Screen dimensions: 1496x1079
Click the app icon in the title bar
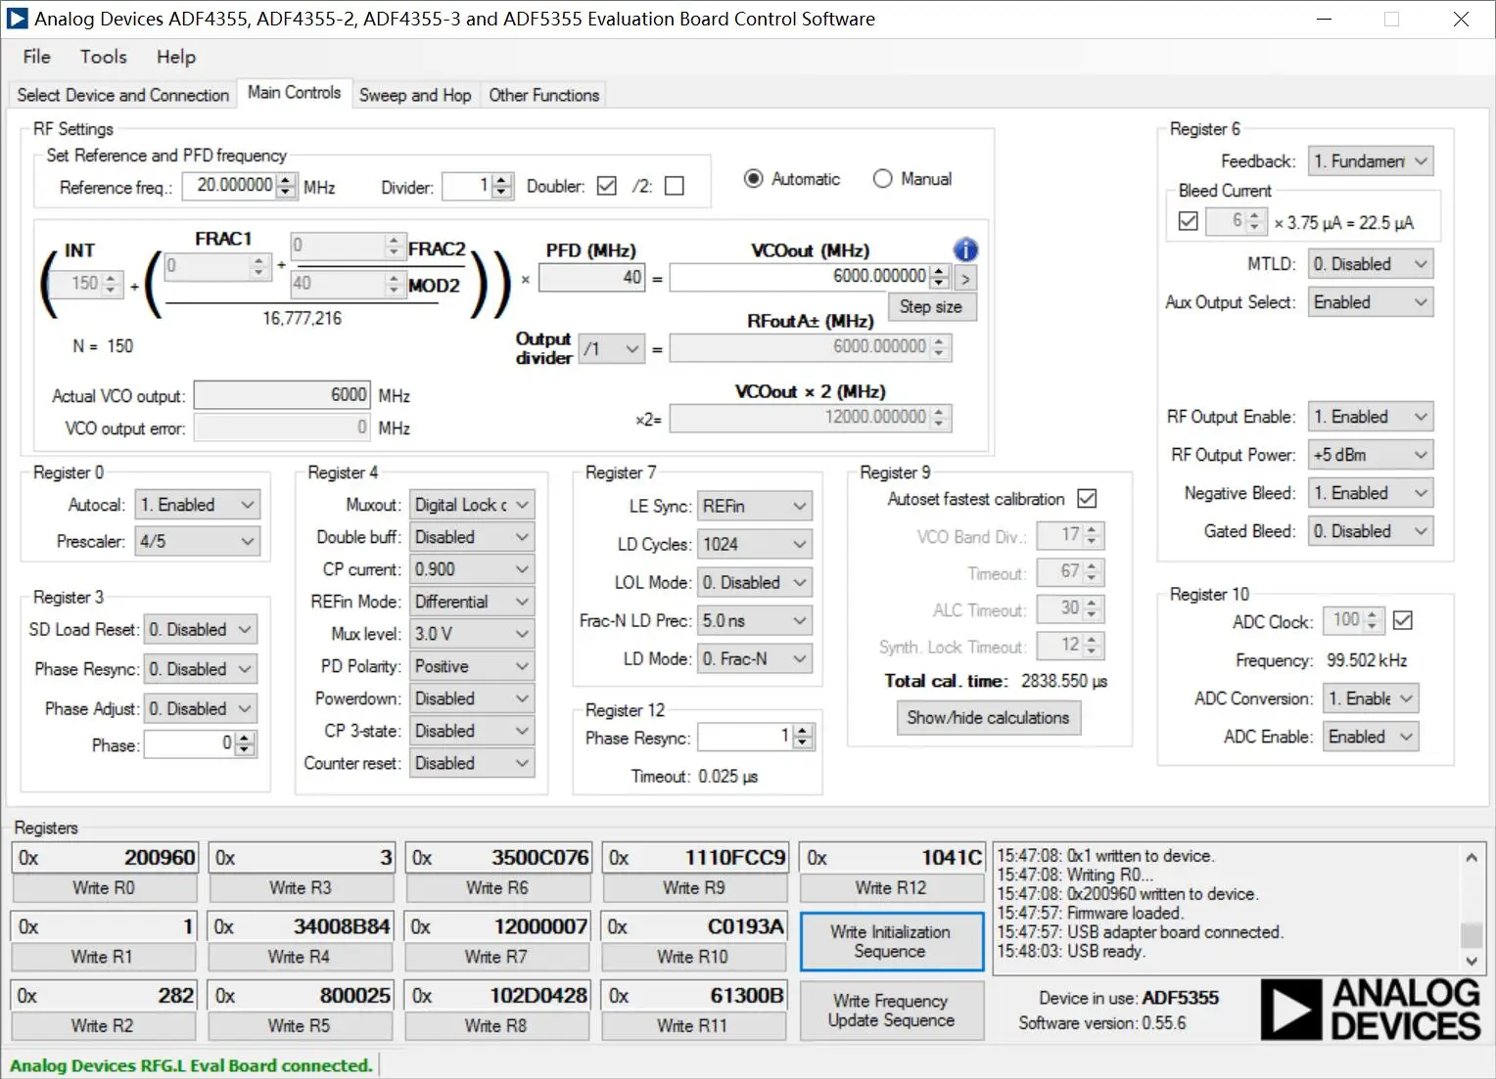18,19
